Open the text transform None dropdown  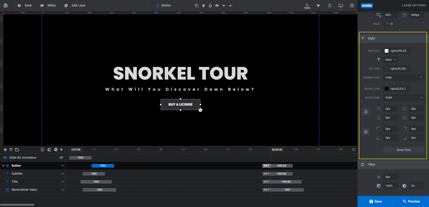[x=390, y=59]
